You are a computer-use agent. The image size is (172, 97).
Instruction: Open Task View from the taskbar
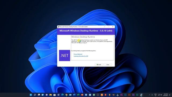39,95
